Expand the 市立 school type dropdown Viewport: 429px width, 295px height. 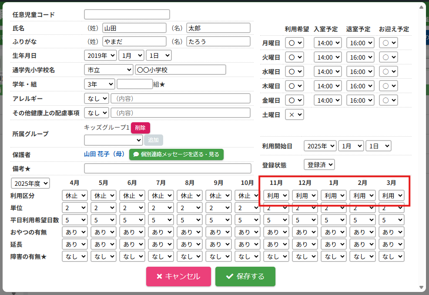108,70
